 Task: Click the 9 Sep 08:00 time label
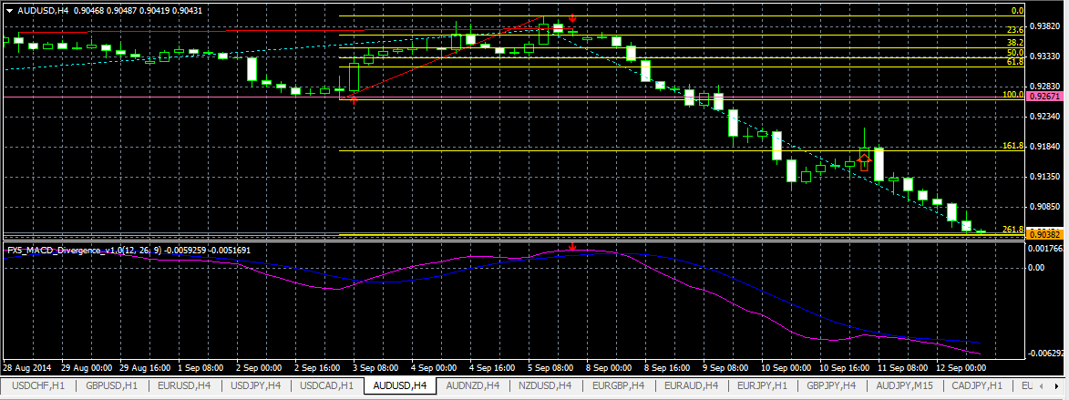click(726, 368)
